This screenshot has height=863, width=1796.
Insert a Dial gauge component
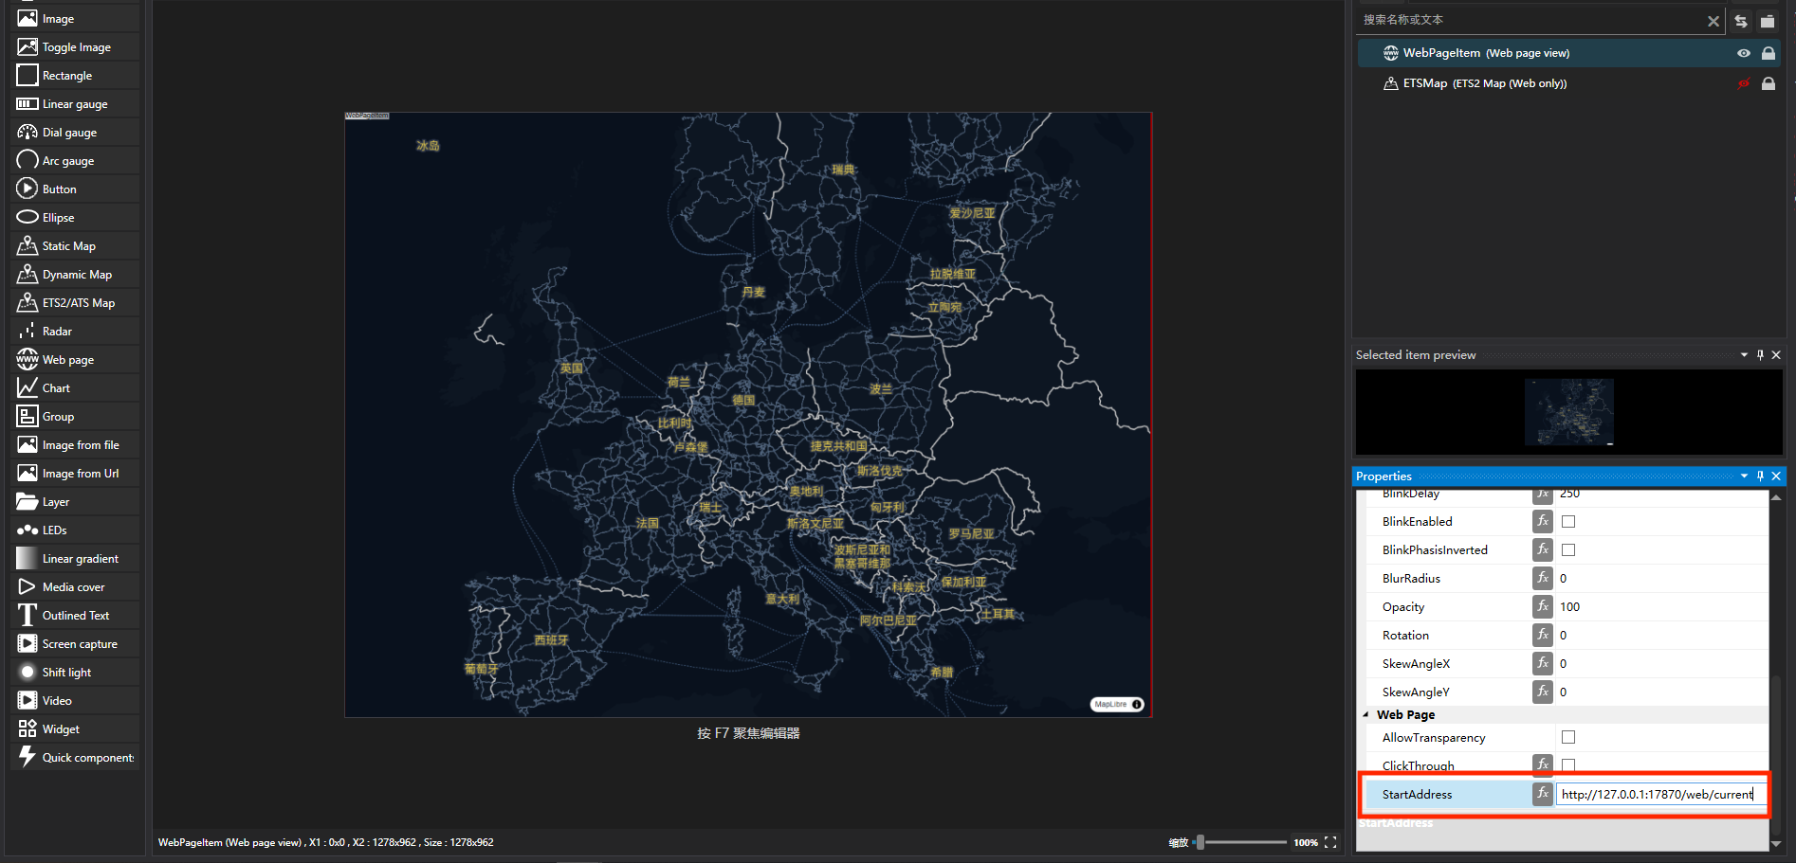76,133
